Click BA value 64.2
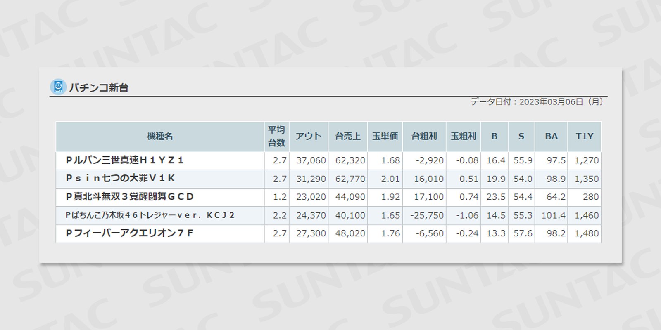Screen dimensions: 661x330 556,197
